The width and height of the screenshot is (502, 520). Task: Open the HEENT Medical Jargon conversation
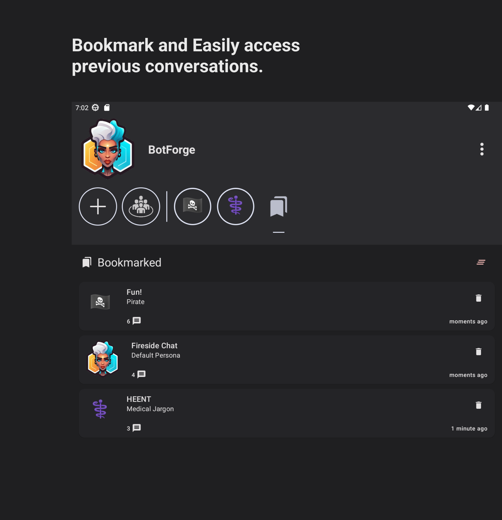click(287, 413)
